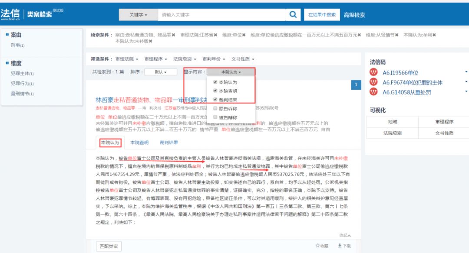Select 犯罪主体(1) under 维度
469x253 pixels.
pyautogui.click(x=22, y=73)
